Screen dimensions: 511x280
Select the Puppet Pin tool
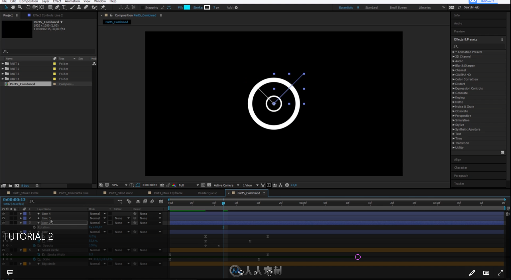[103, 7]
